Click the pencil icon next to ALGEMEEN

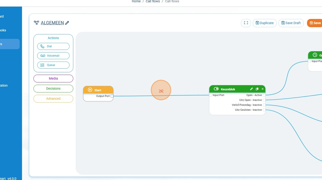tap(67, 23)
